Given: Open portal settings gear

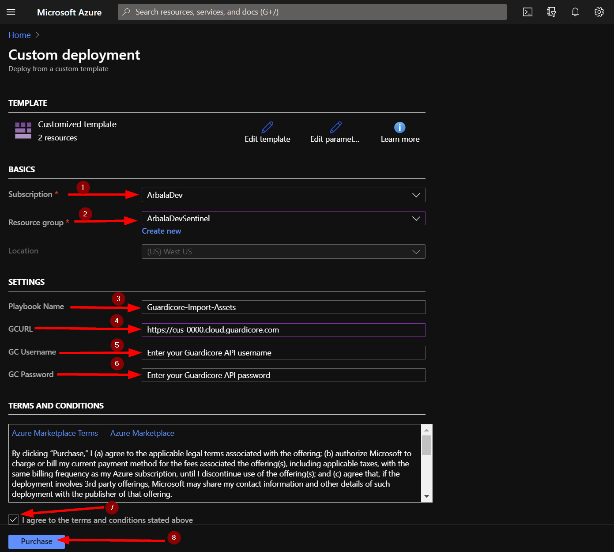Looking at the screenshot, I should (599, 12).
